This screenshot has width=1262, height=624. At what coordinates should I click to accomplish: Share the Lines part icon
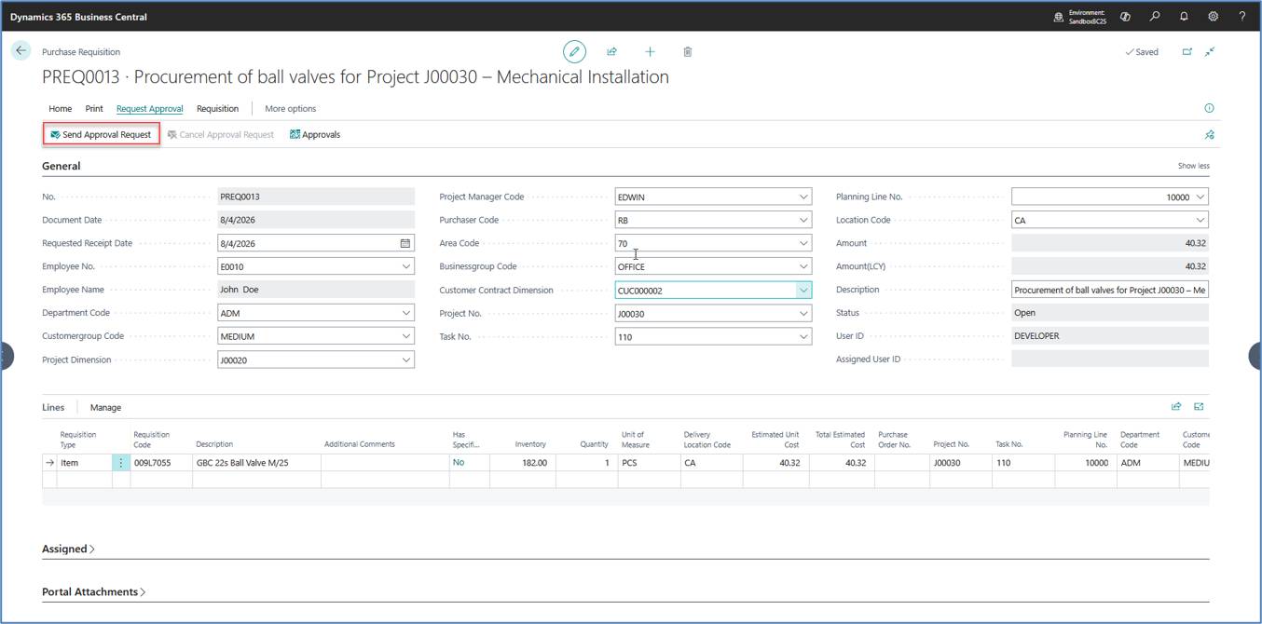tap(1176, 406)
